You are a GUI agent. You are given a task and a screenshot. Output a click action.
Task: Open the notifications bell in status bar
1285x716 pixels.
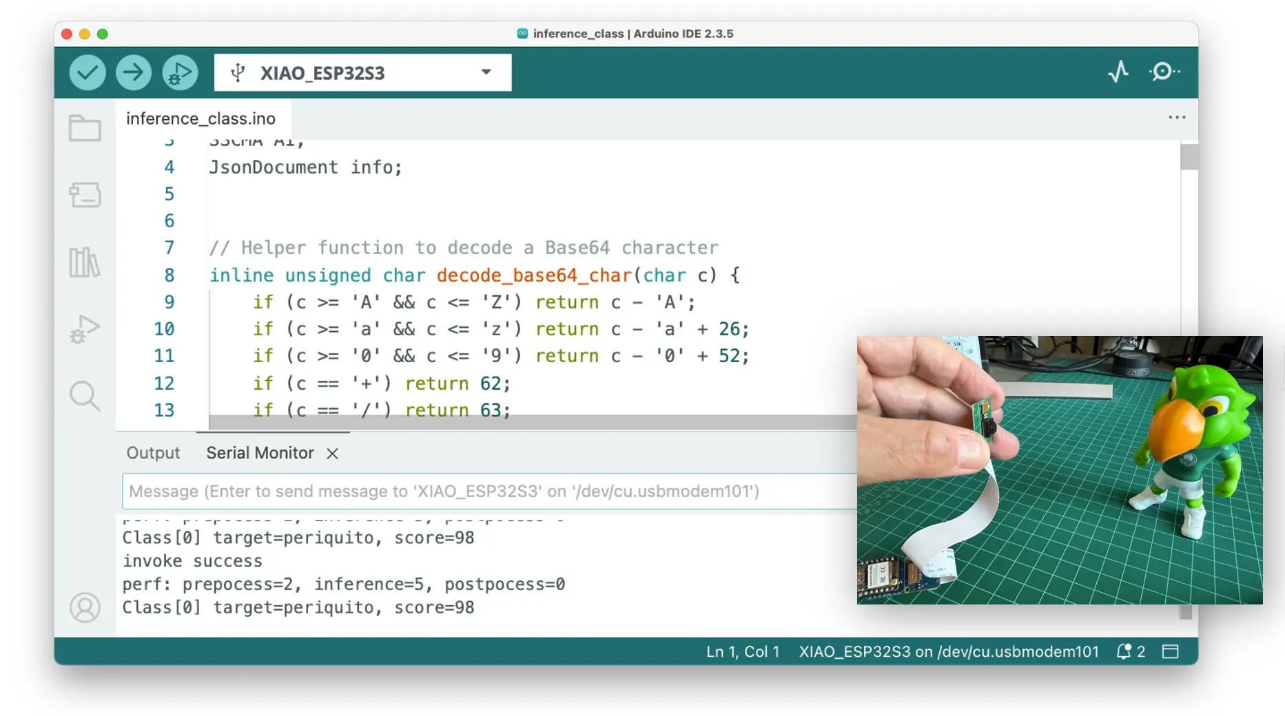click(1124, 651)
